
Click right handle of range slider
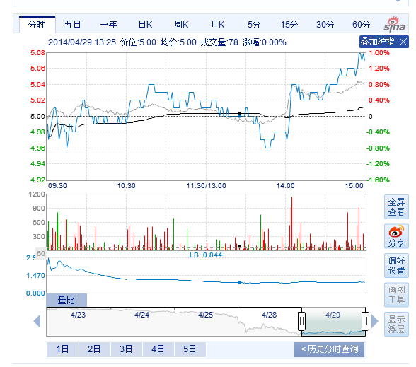[x=365, y=321]
